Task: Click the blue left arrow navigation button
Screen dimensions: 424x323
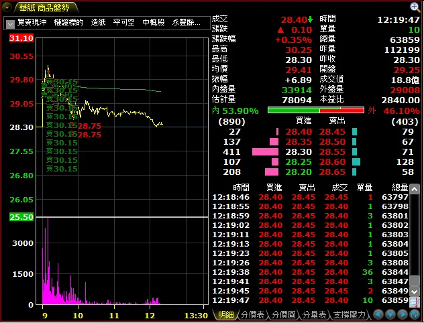Action: tap(378, 315)
